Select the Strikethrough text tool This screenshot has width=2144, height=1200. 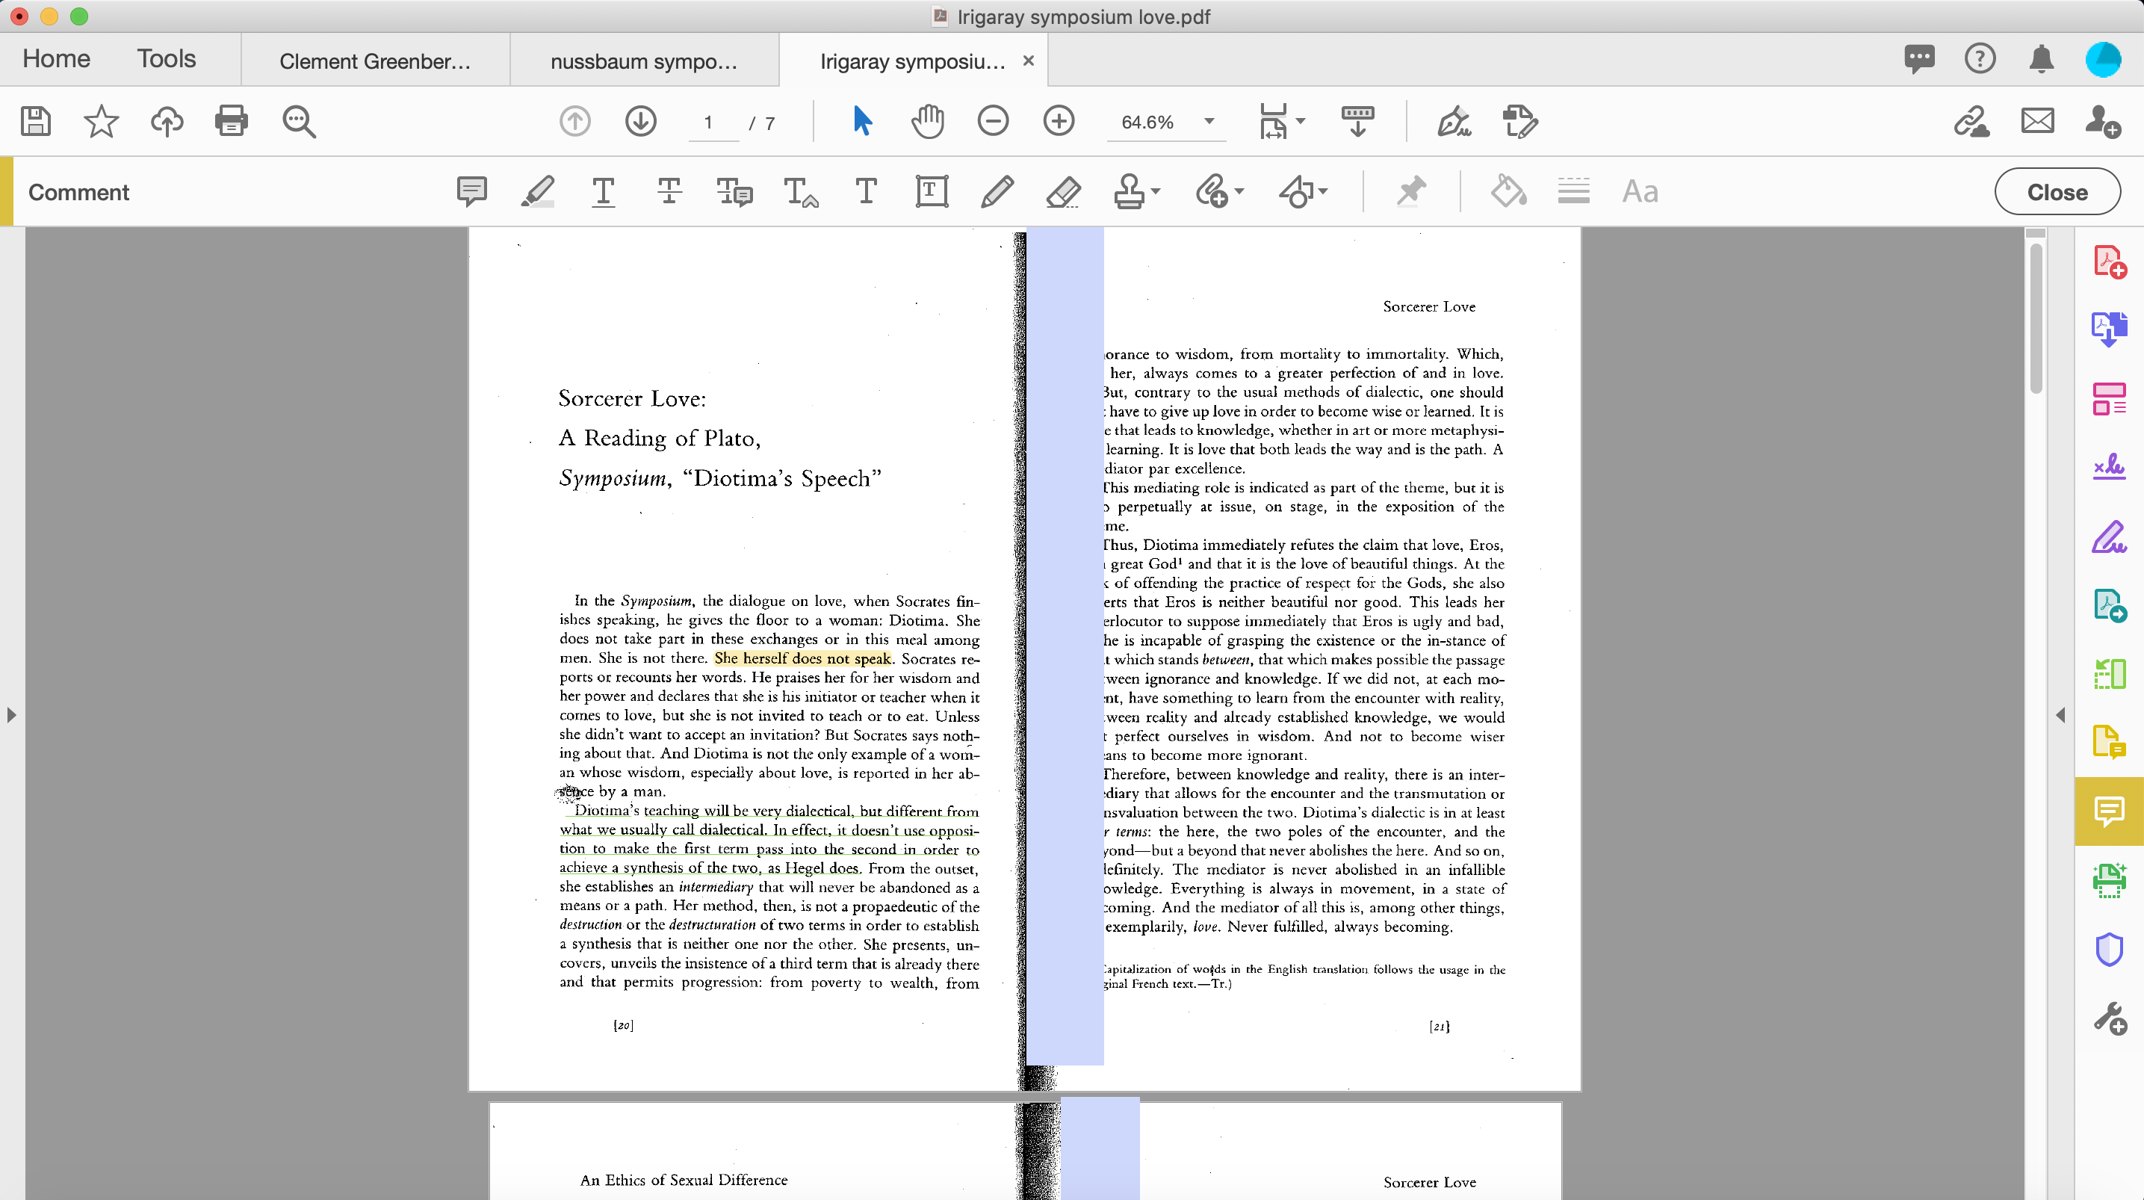[669, 191]
